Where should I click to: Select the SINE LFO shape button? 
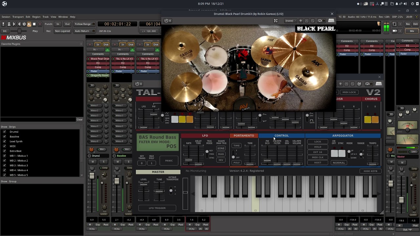click(221, 148)
